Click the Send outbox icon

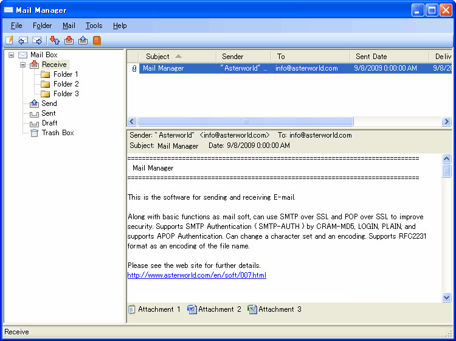point(34,104)
